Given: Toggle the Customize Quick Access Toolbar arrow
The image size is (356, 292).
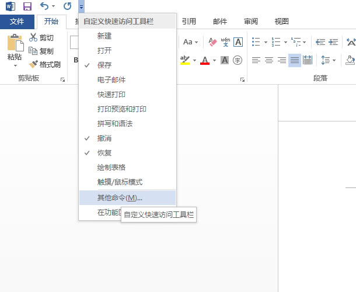Looking at the screenshot, I should [x=81, y=6].
